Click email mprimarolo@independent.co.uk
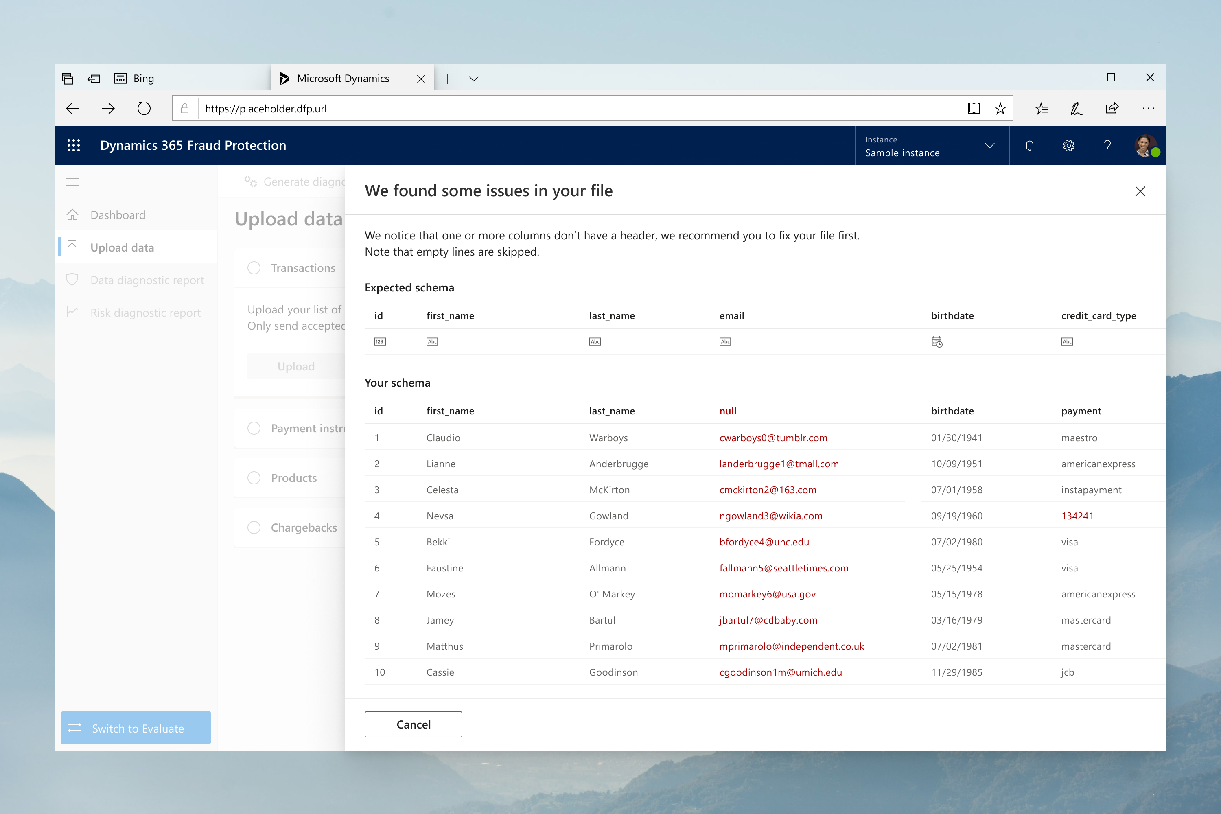Screen dimensions: 1221x814 792,646
